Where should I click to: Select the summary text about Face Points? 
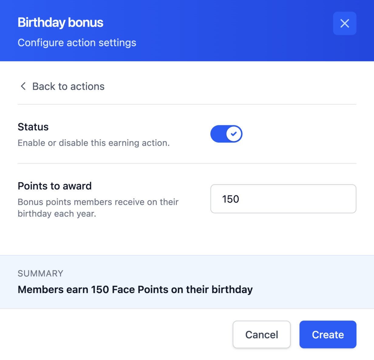(x=135, y=289)
